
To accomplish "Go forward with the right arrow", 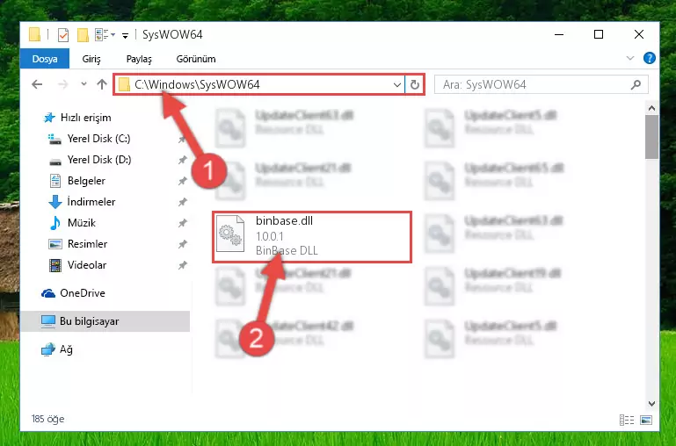I will click(63, 84).
